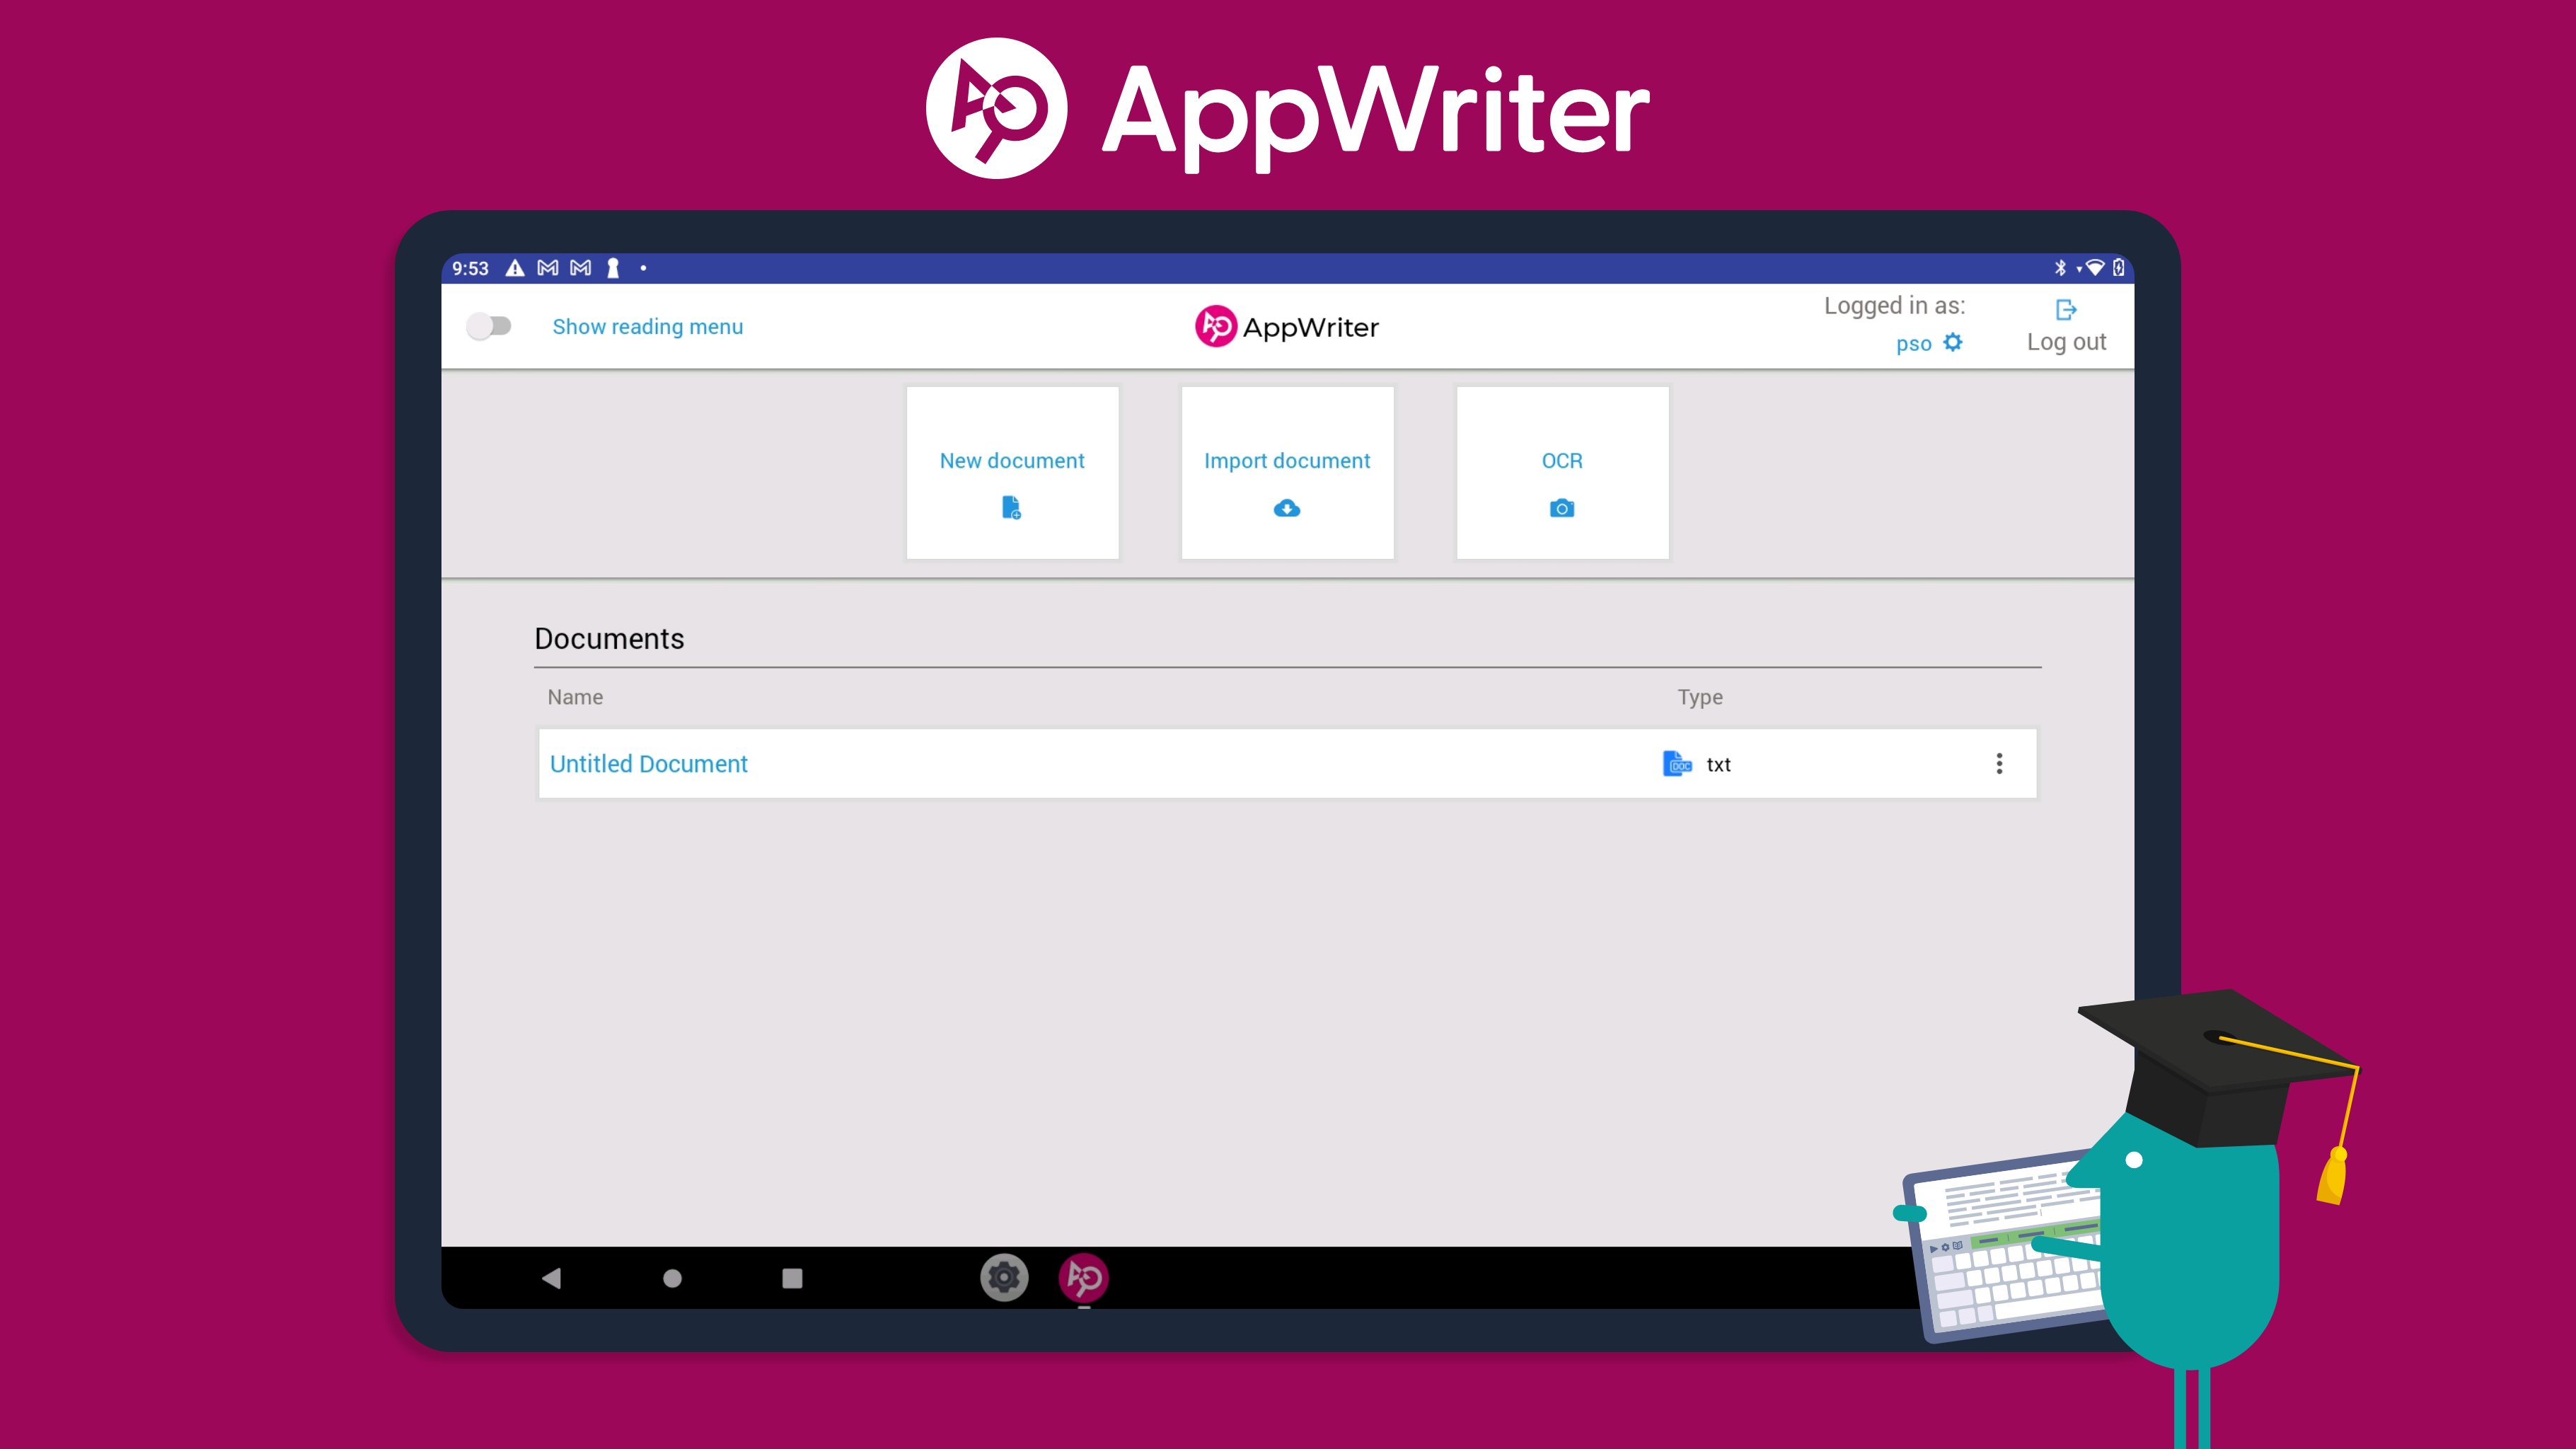Tap the Android home circle button

click(672, 1278)
